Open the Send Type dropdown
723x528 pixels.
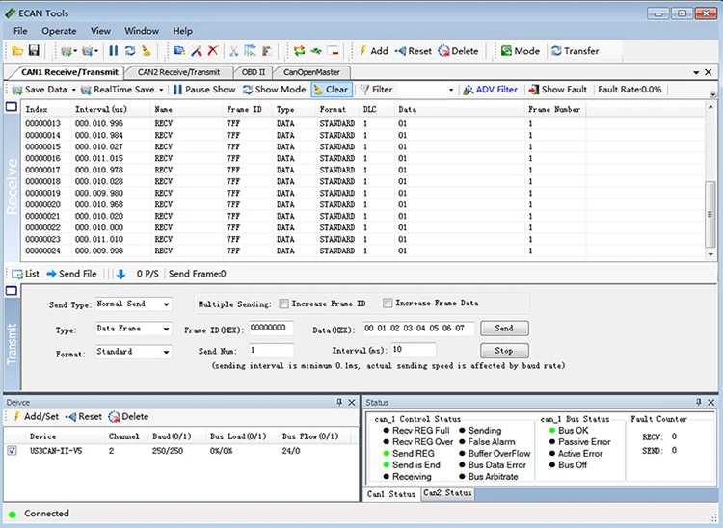tap(166, 304)
